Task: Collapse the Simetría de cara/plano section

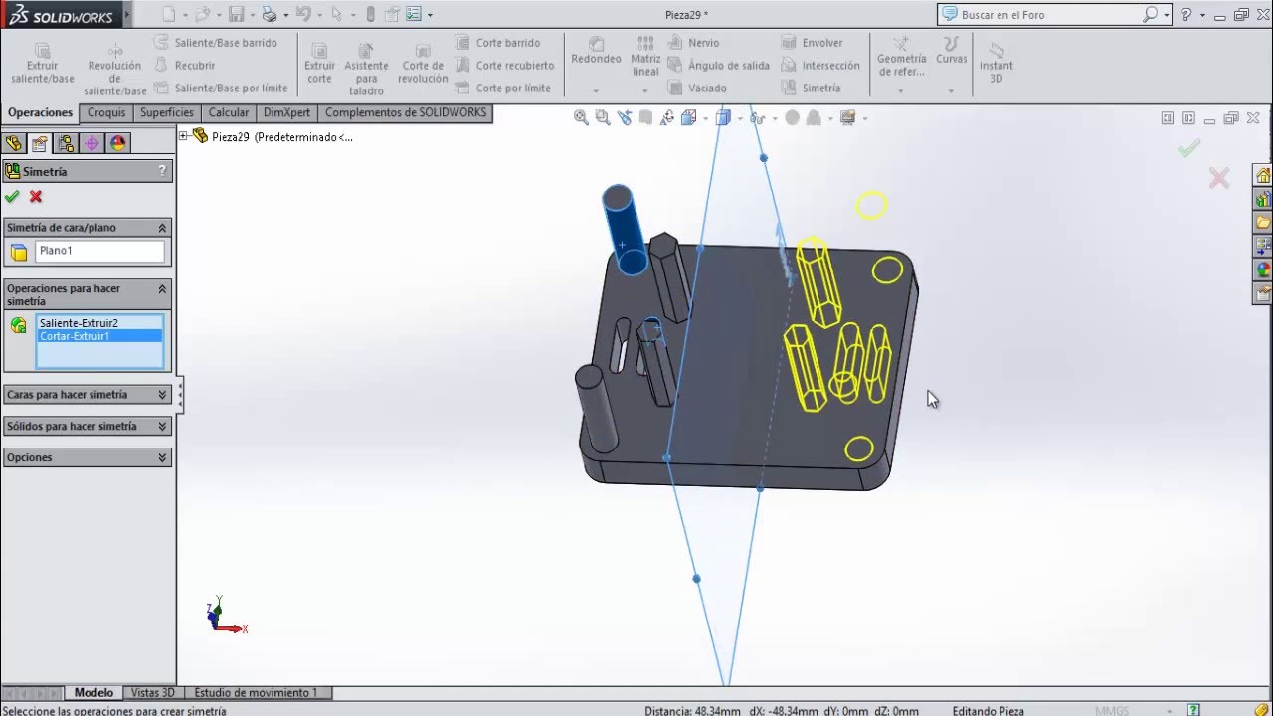Action: (162, 228)
